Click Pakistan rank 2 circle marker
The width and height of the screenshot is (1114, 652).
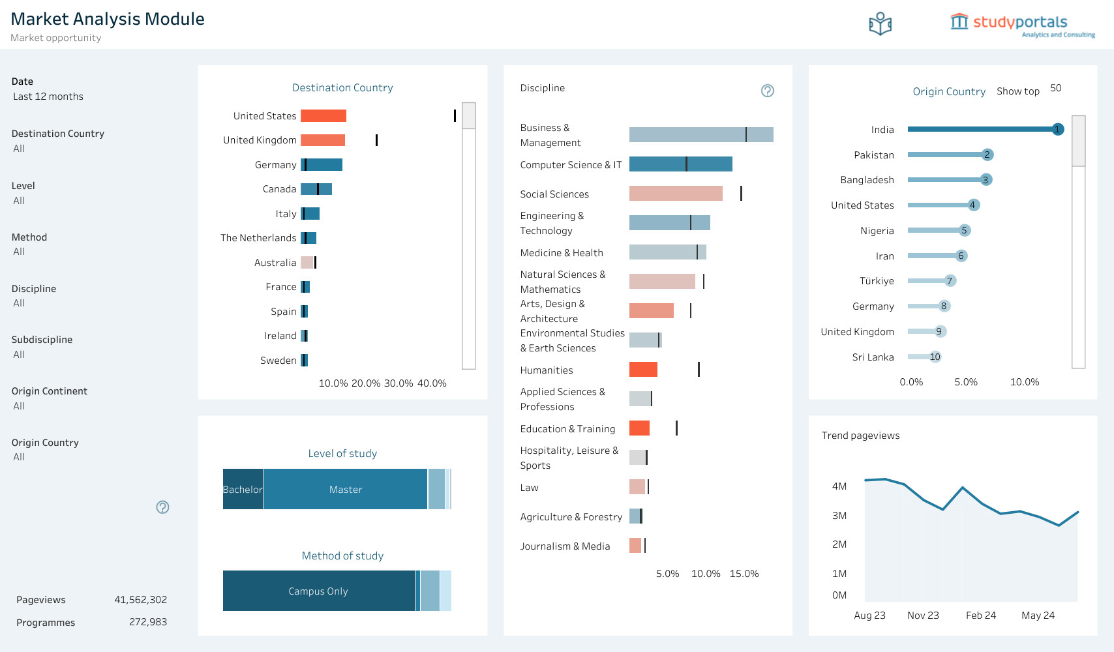coord(987,155)
